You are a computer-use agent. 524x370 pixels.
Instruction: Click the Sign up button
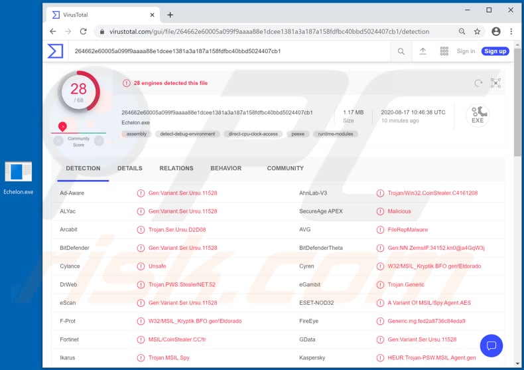click(495, 51)
